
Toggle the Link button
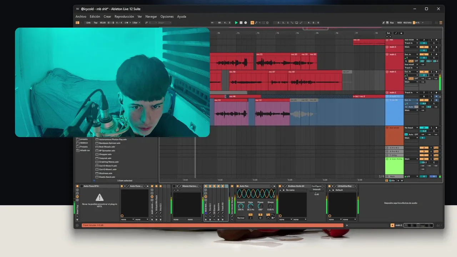(x=89, y=22)
